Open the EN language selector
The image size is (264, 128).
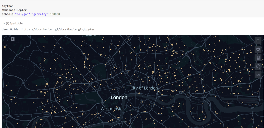tap(258, 75)
